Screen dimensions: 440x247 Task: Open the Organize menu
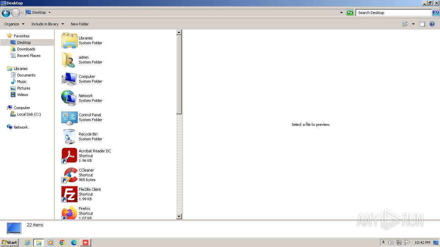[14, 24]
